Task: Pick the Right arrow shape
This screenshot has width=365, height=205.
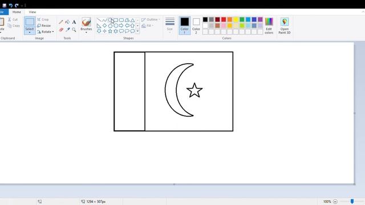Action: (x=121, y=26)
